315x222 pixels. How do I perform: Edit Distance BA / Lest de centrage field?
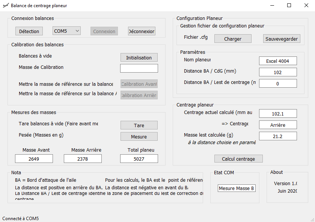[278, 83]
